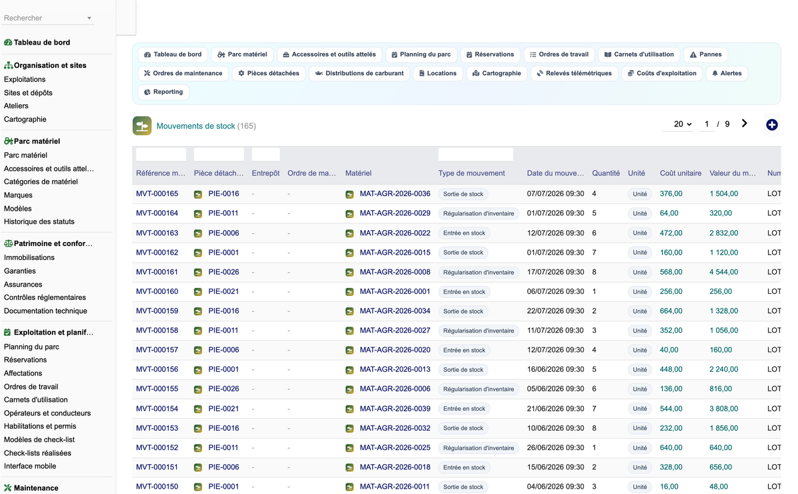Click material icon beside MAT-AGR-2026-0015

pyautogui.click(x=350, y=253)
